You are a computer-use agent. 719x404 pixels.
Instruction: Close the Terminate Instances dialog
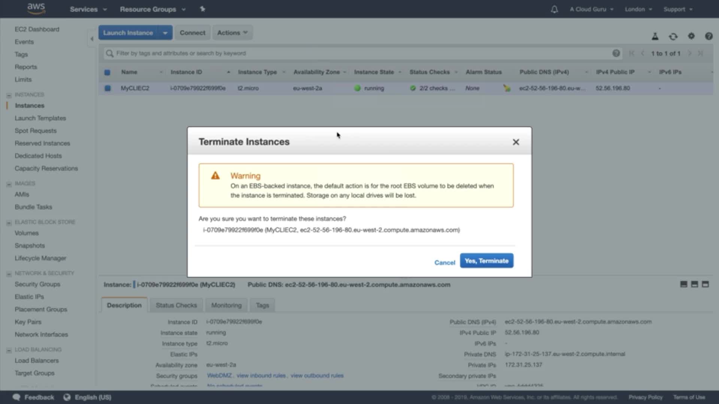click(x=516, y=142)
